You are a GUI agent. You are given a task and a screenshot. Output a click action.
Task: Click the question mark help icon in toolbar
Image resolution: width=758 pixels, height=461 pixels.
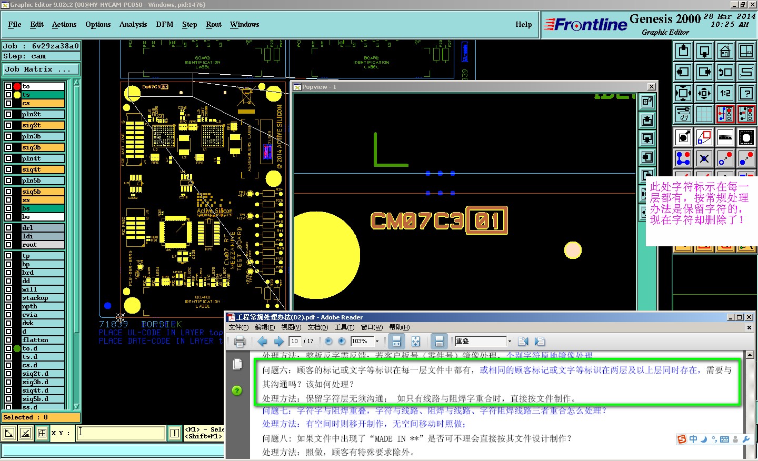click(x=746, y=93)
